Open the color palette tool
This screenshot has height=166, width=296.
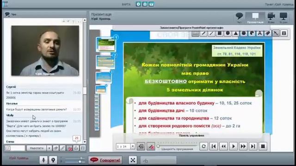coord(252,33)
